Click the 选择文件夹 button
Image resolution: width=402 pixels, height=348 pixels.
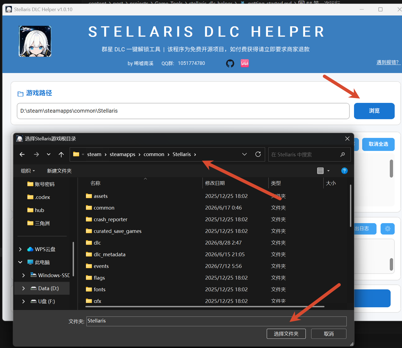[x=286, y=334]
